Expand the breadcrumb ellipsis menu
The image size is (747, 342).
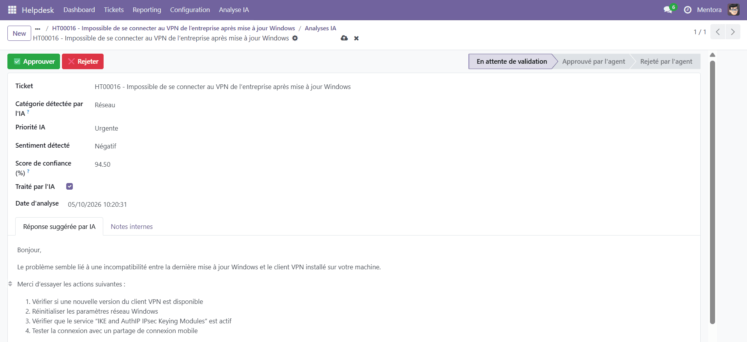click(37, 28)
